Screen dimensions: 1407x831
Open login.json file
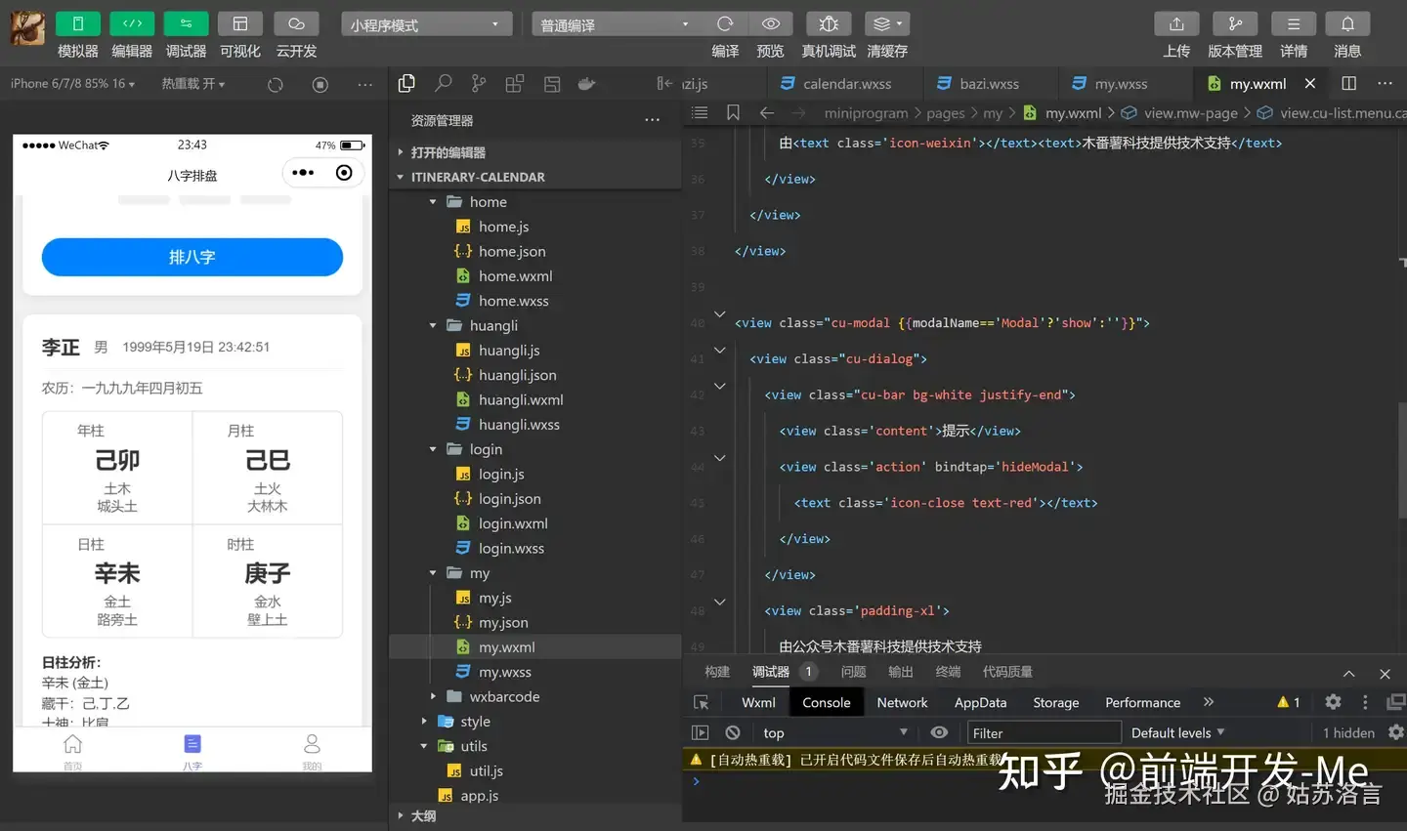[509, 499]
